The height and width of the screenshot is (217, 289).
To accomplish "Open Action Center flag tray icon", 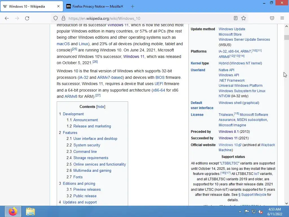I will (247, 212).
